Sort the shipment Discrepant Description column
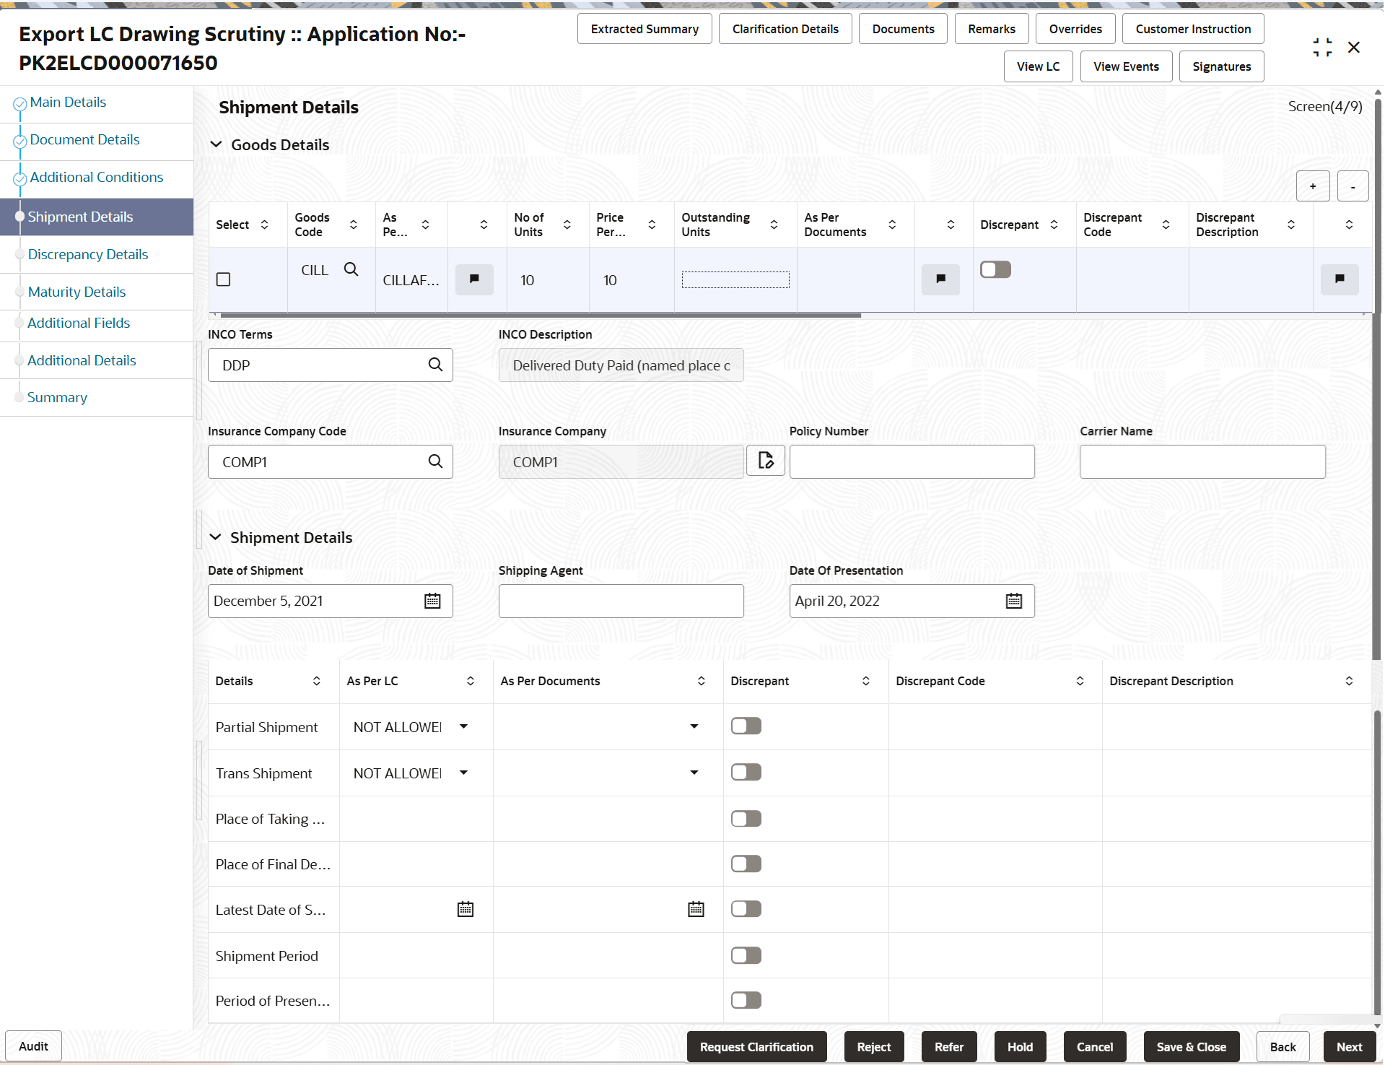 click(1350, 681)
